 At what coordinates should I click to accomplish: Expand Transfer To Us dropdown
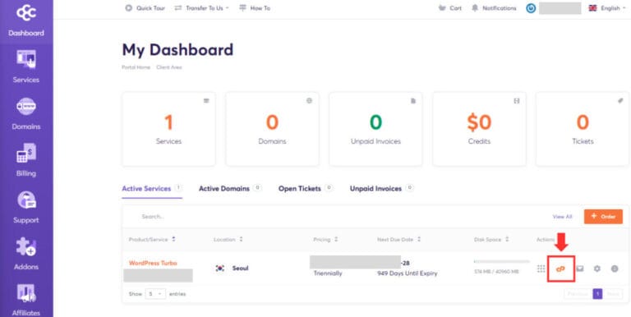click(201, 8)
